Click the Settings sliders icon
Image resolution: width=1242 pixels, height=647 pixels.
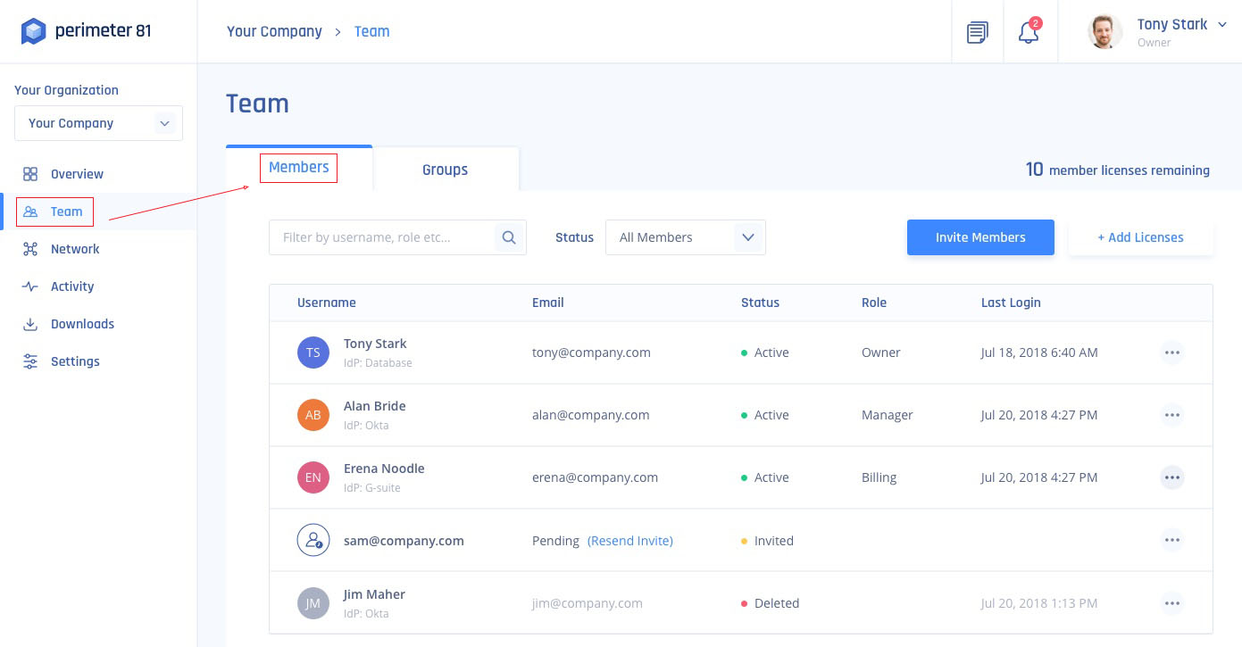(30, 361)
